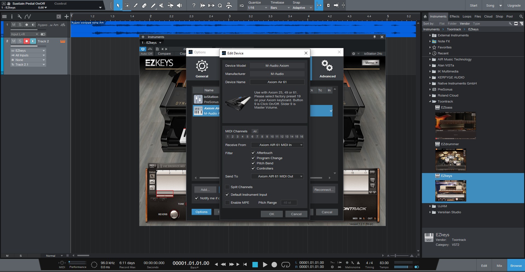The width and height of the screenshot is (525, 272).
Task: Select the Split tool
Action: [x=136, y=5]
